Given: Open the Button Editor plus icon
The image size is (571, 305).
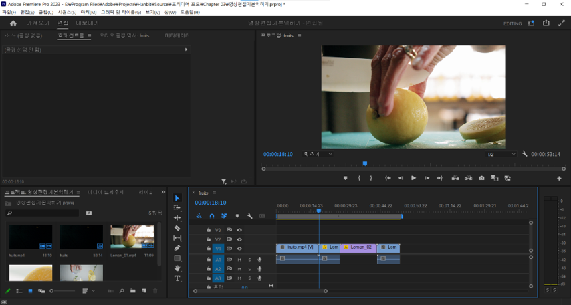Looking at the screenshot, I should [x=559, y=178].
